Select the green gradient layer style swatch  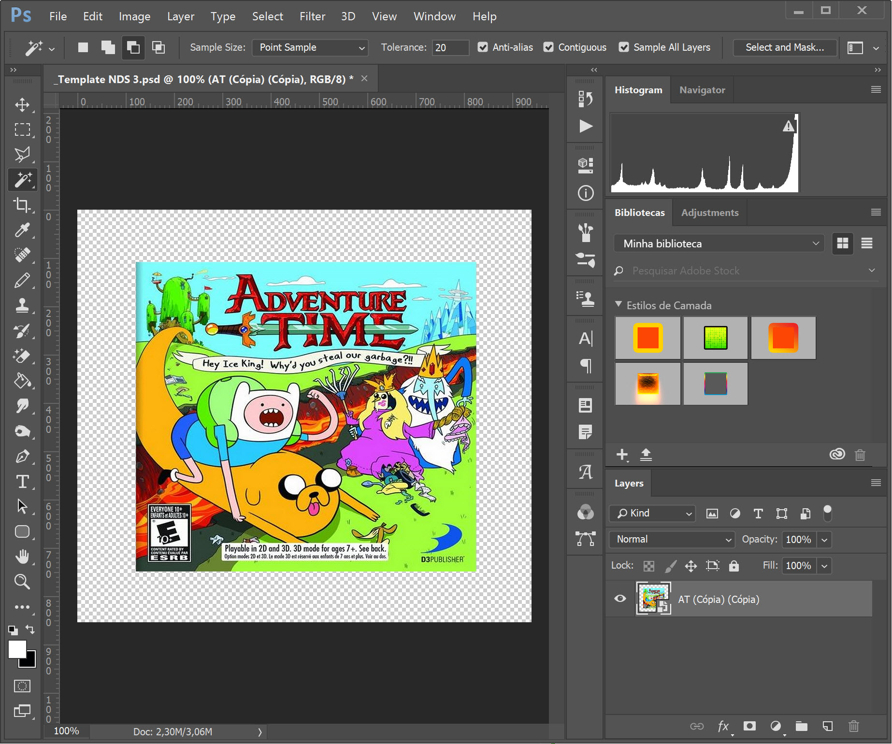coord(715,338)
